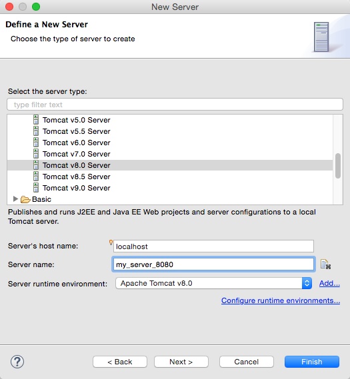This screenshot has width=350, height=379.
Task: Click the Server's host name field
Action: point(213,246)
